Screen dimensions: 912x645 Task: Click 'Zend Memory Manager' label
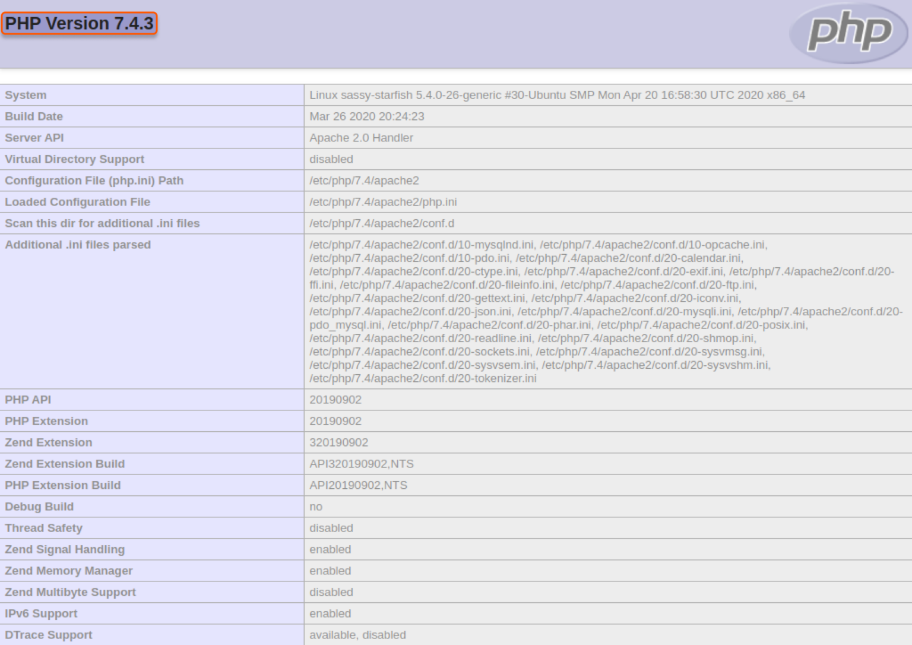(x=69, y=571)
